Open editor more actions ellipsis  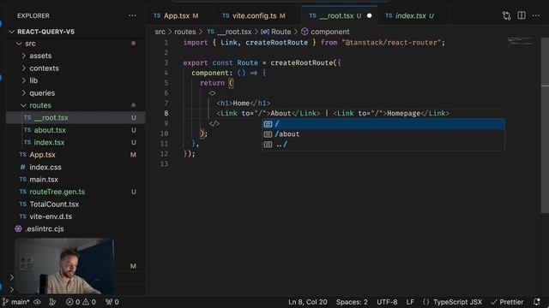(x=535, y=15)
